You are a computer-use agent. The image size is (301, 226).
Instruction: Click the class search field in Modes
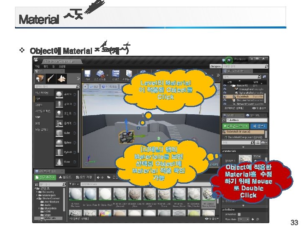point(57,87)
